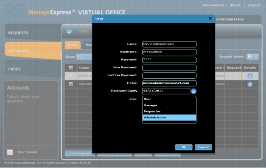Open details icon for MEVO Administrator row
Image resolution: width=266 pixels, height=168 pixels.
tap(250, 76)
